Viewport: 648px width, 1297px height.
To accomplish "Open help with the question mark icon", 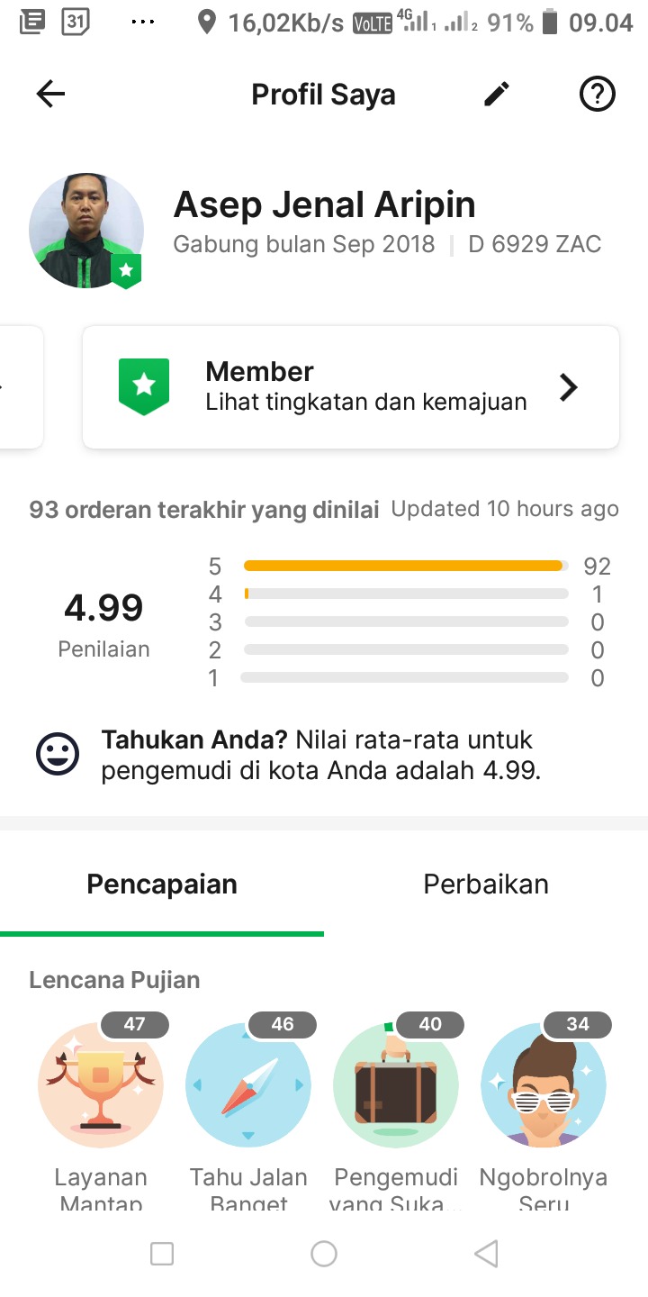I will click(597, 94).
